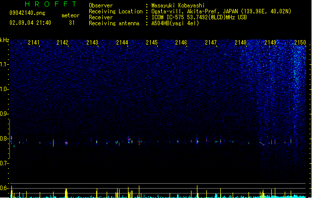Click the 2144 time marker
Viewport: 312px width, 198px height.
coord(122,43)
